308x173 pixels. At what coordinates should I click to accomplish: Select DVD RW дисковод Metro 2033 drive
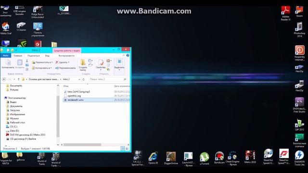coord(26,135)
